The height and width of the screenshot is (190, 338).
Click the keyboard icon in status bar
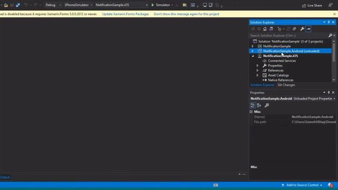click(x=215, y=185)
